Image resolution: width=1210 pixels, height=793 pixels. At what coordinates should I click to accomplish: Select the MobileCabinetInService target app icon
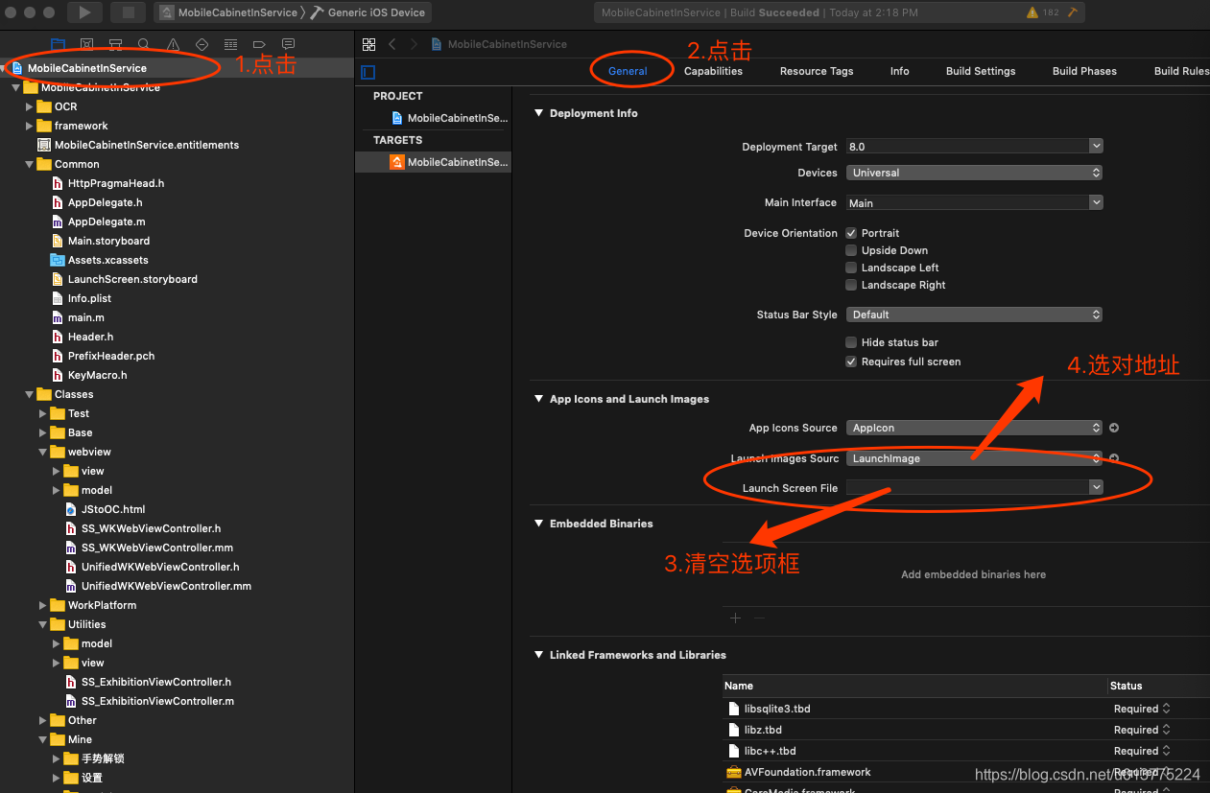coord(396,162)
